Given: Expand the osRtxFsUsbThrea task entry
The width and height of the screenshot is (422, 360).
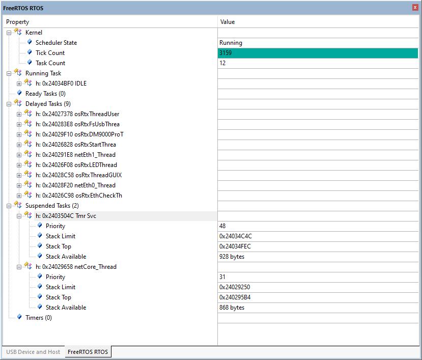Looking at the screenshot, I should (x=19, y=125).
